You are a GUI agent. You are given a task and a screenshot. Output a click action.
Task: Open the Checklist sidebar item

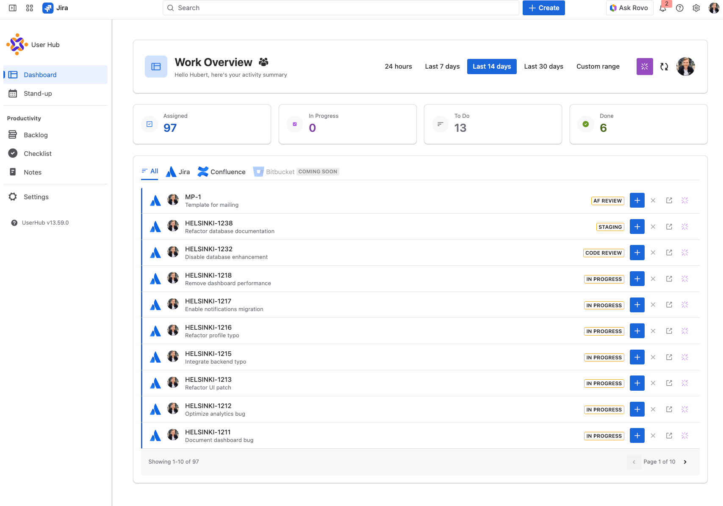pyautogui.click(x=55, y=153)
